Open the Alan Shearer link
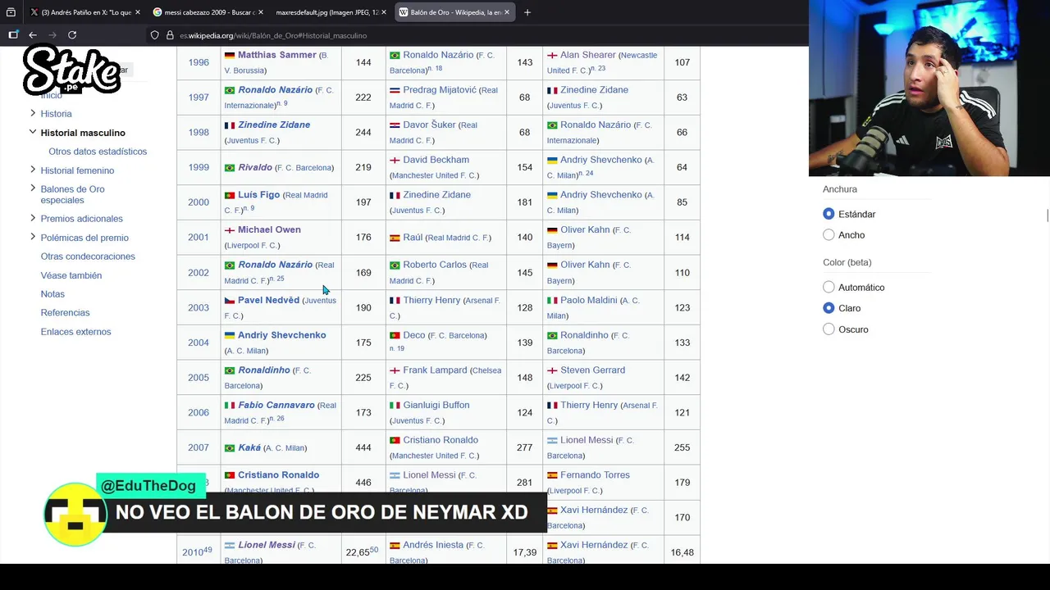The height and width of the screenshot is (590, 1050). click(588, 55)
